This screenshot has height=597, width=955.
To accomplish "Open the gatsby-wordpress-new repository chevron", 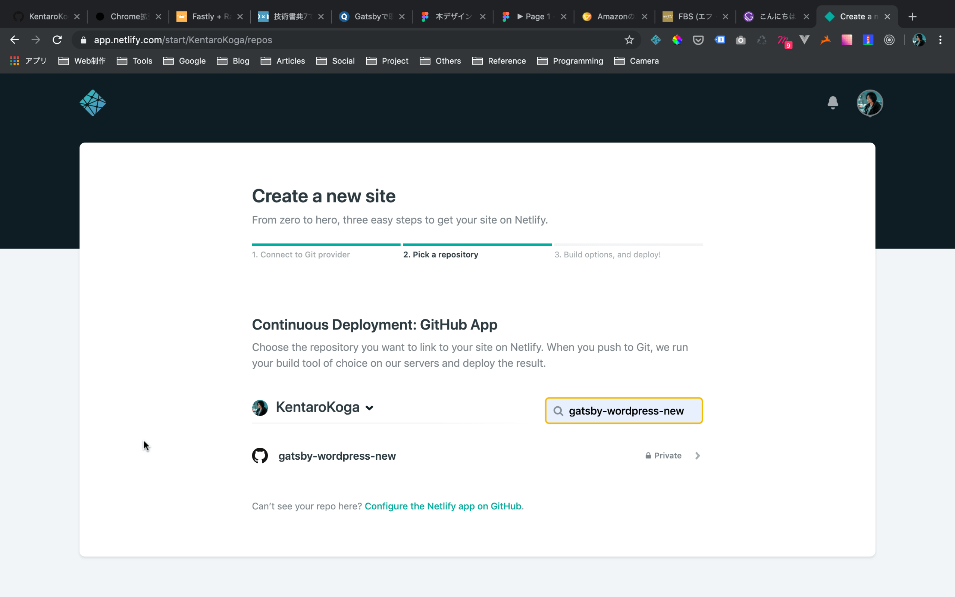I will [x=697, y=456].
